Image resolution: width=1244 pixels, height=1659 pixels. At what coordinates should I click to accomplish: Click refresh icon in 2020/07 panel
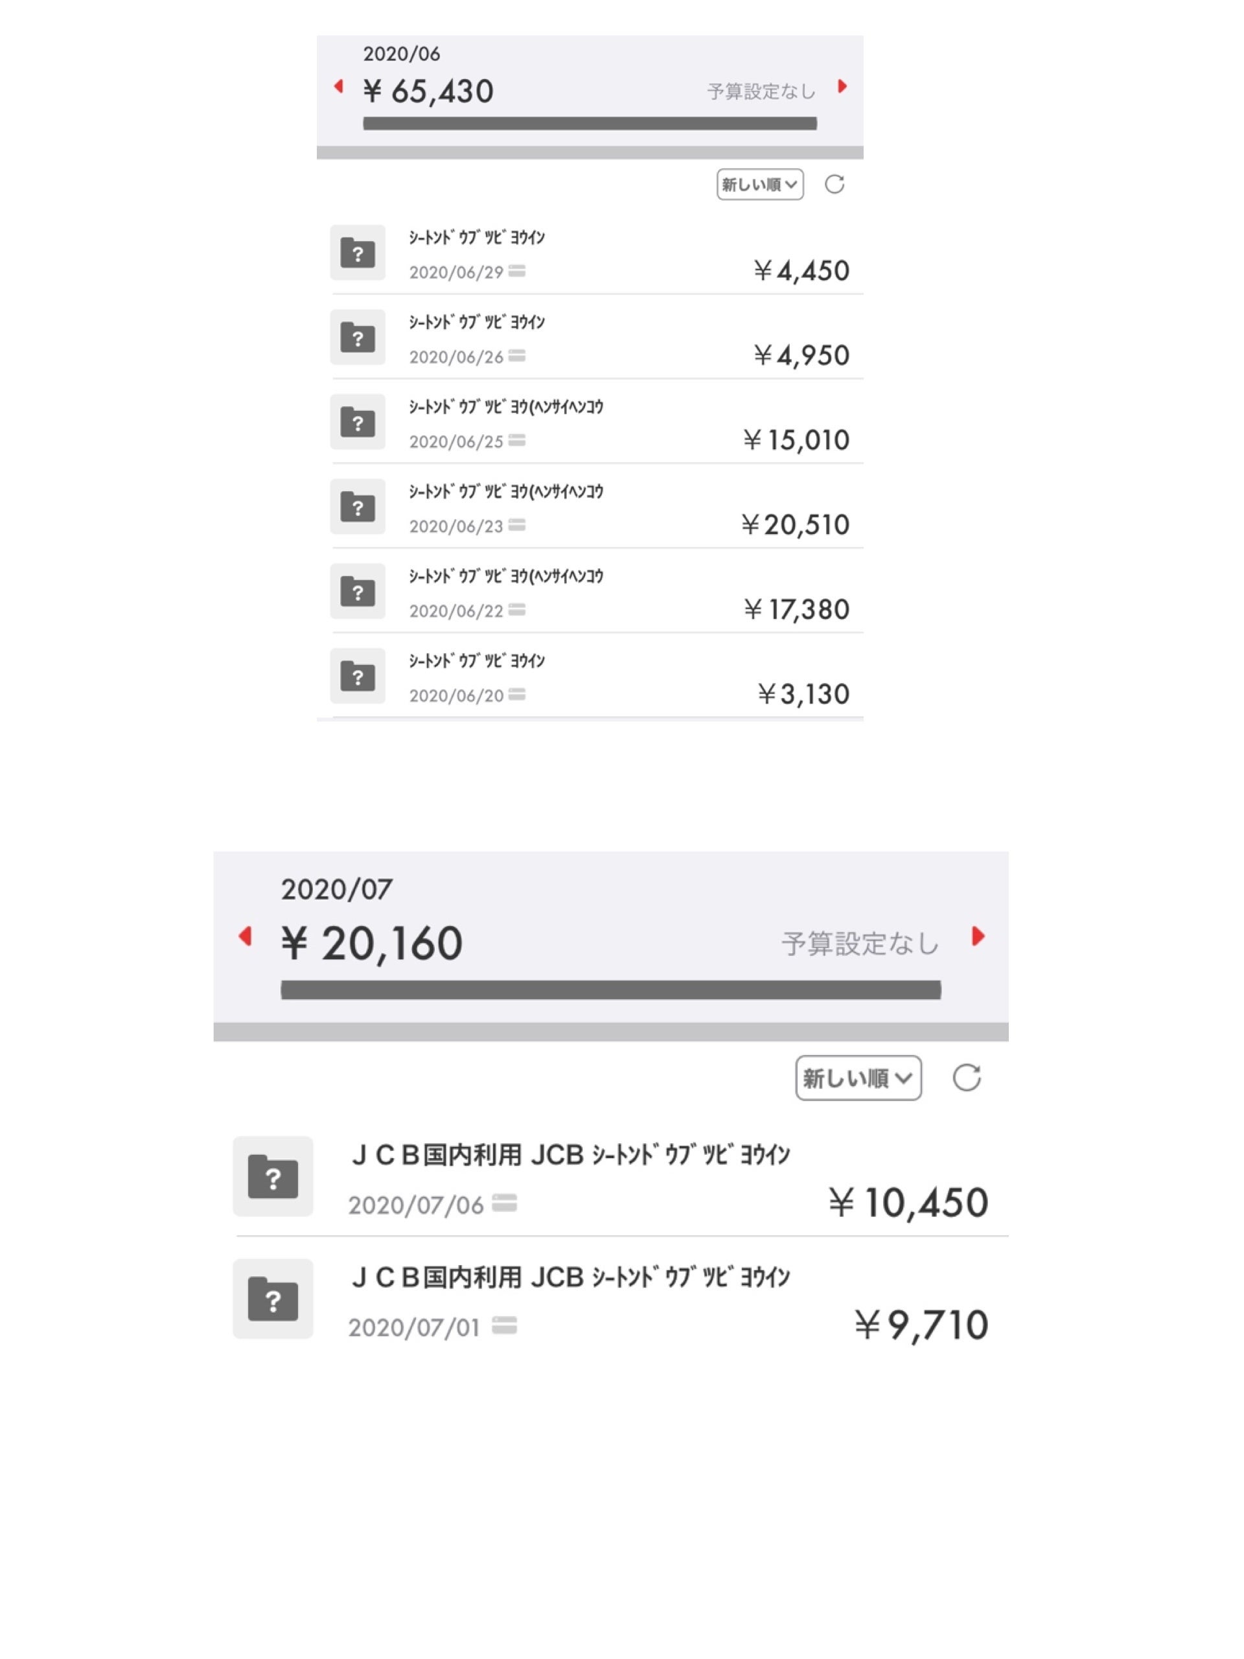967,1078
